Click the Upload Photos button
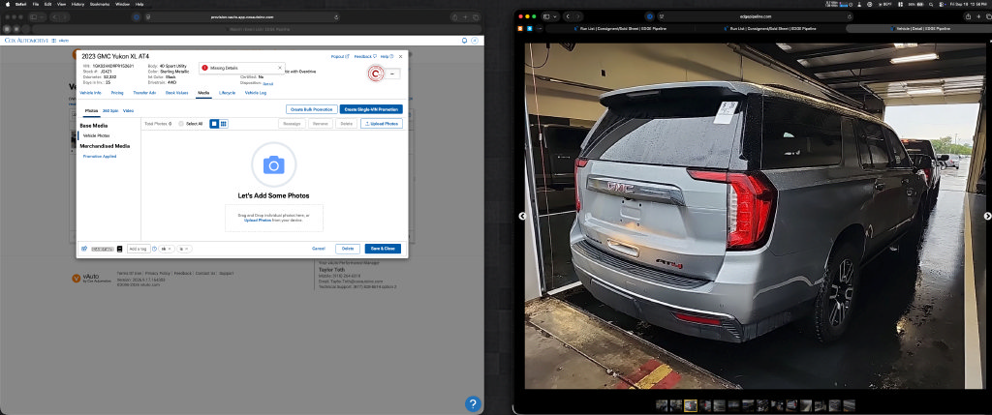 [382, 124]
